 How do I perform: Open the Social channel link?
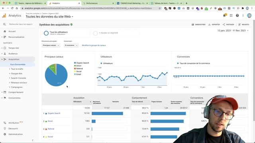50,137
